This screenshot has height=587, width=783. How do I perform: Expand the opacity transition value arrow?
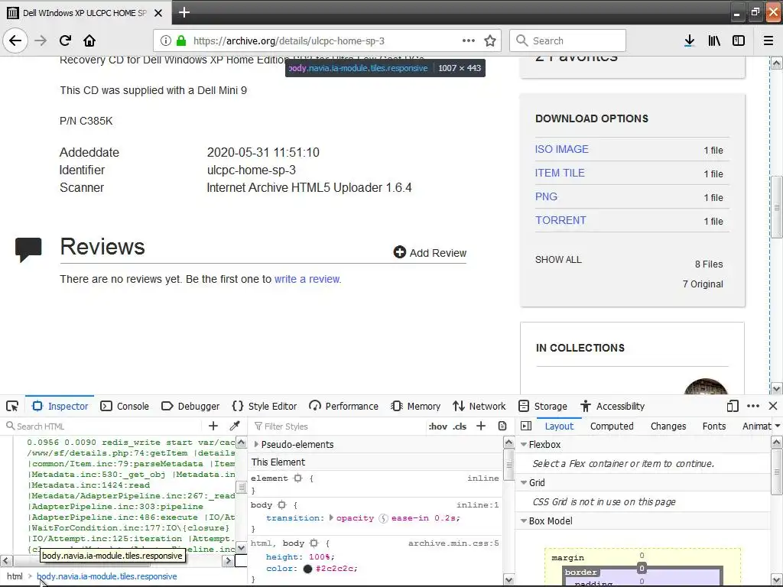[331, 518]
